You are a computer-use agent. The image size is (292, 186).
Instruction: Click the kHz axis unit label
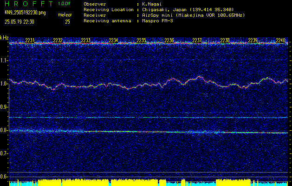4,38
